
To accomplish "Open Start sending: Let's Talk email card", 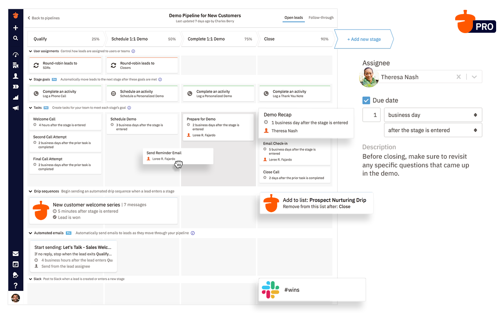I will click(73, 256).
